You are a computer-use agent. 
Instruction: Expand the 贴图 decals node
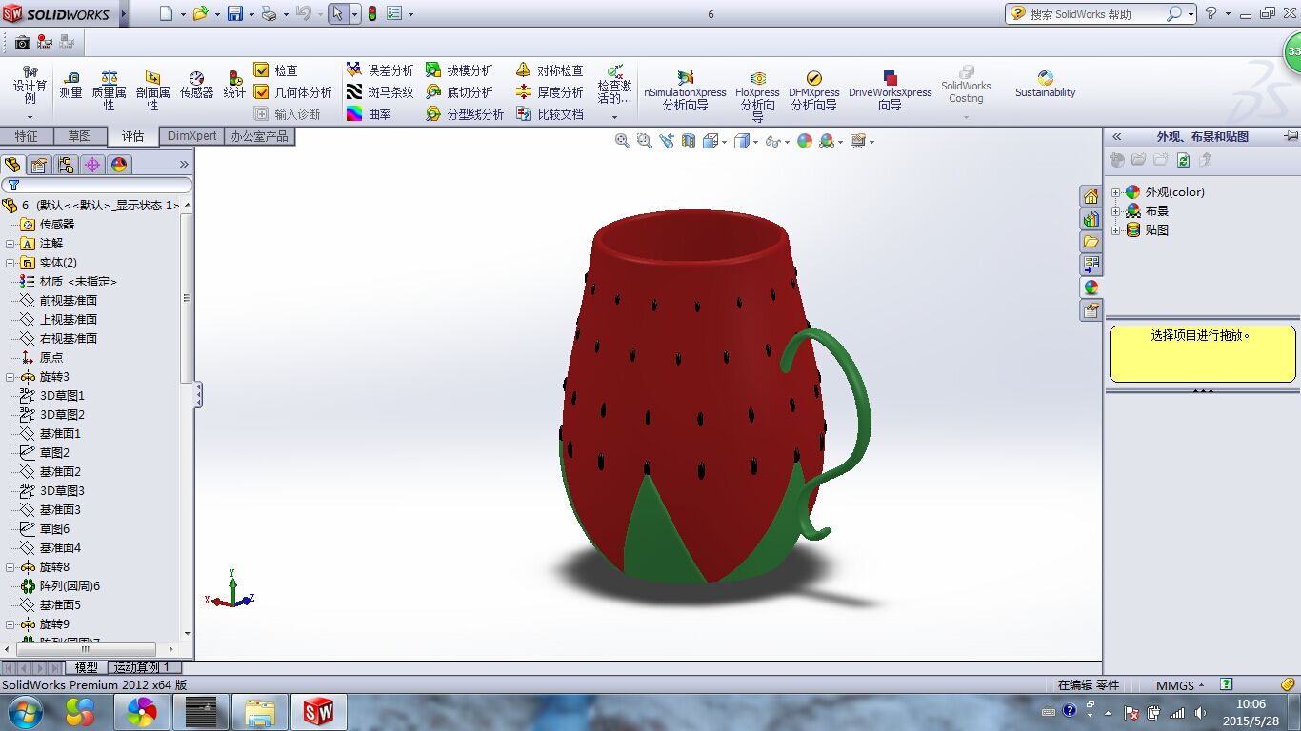pos(1116,230)
